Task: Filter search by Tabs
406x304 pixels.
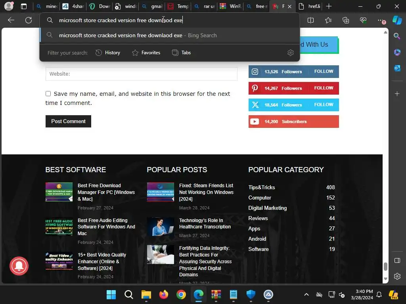Action: point(181,53)
